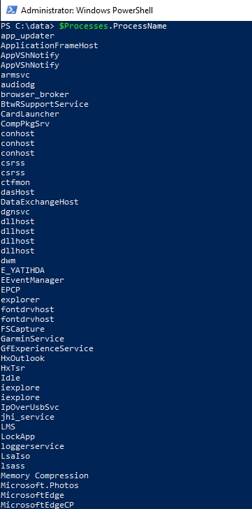Screen dimensions: 252x509
Task: Click the E_YATIHDA process name
Action: click(x=23, y=270)
